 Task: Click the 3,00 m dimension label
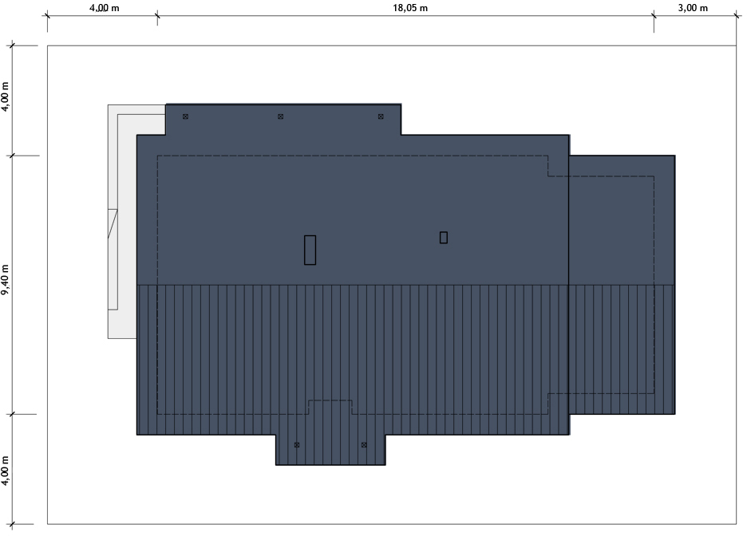692,8
